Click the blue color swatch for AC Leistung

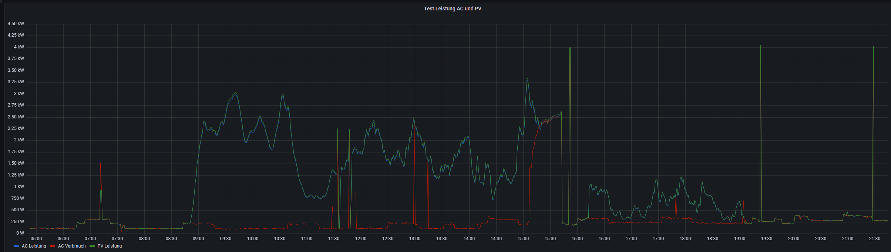[16, 246]
